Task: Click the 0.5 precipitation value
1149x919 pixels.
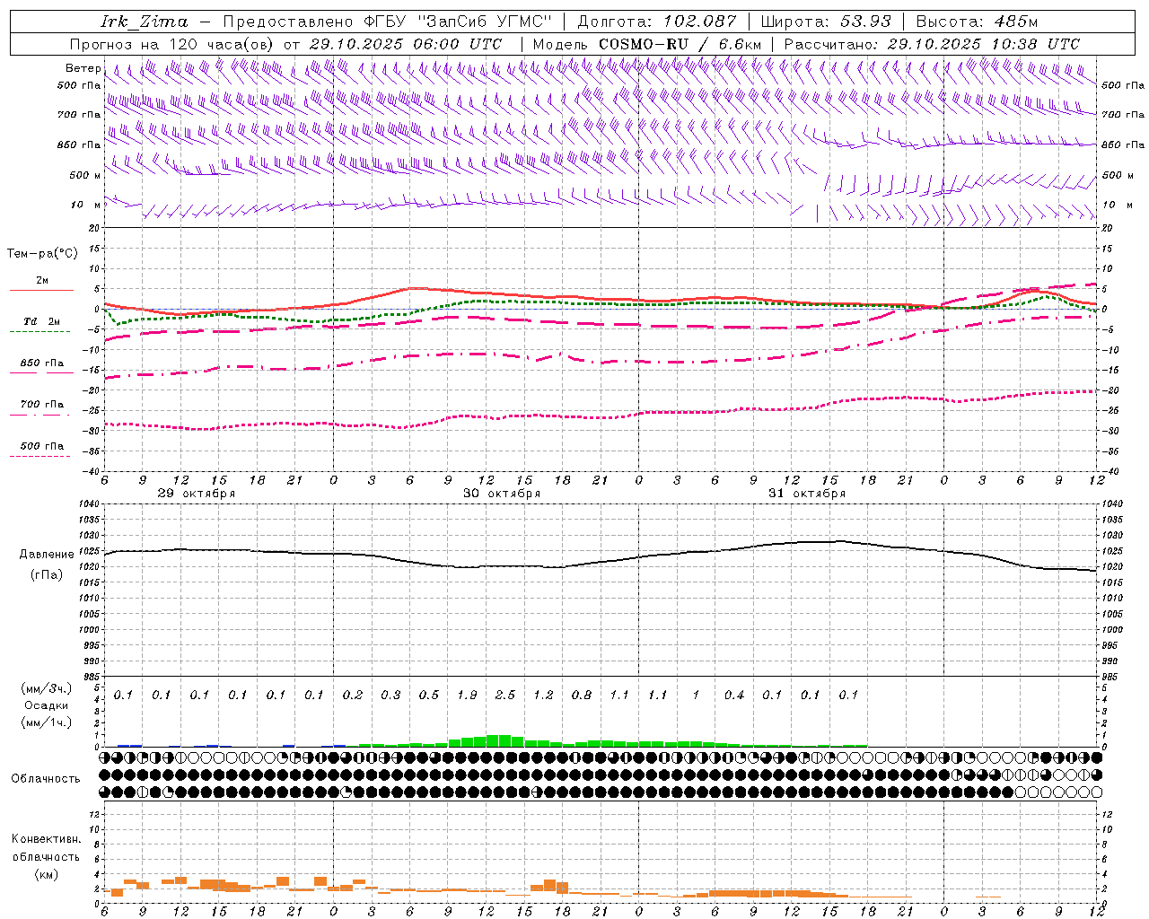Action: pos(429,695)
